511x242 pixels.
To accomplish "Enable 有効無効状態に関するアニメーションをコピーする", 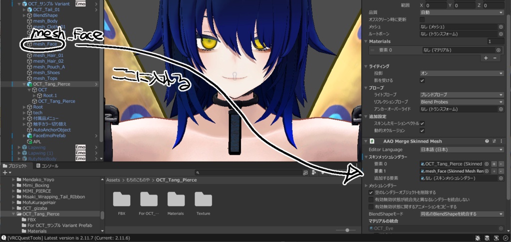I will click(x=371, y=207).
